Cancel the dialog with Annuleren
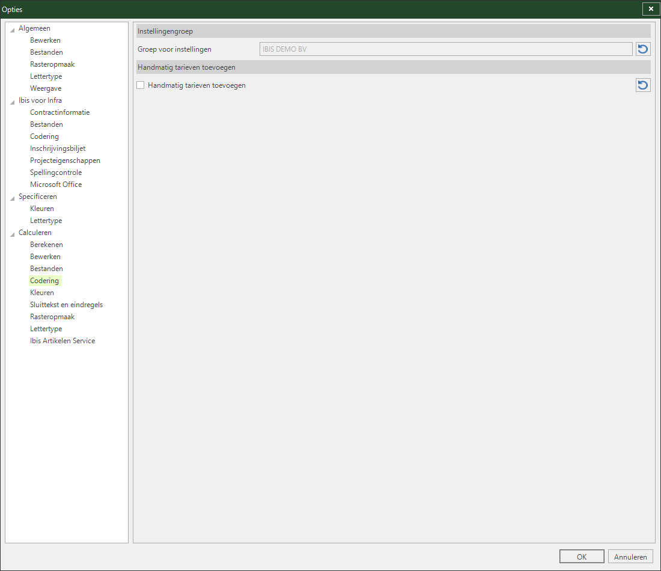The image size is (661, 571). pos(630,557)
